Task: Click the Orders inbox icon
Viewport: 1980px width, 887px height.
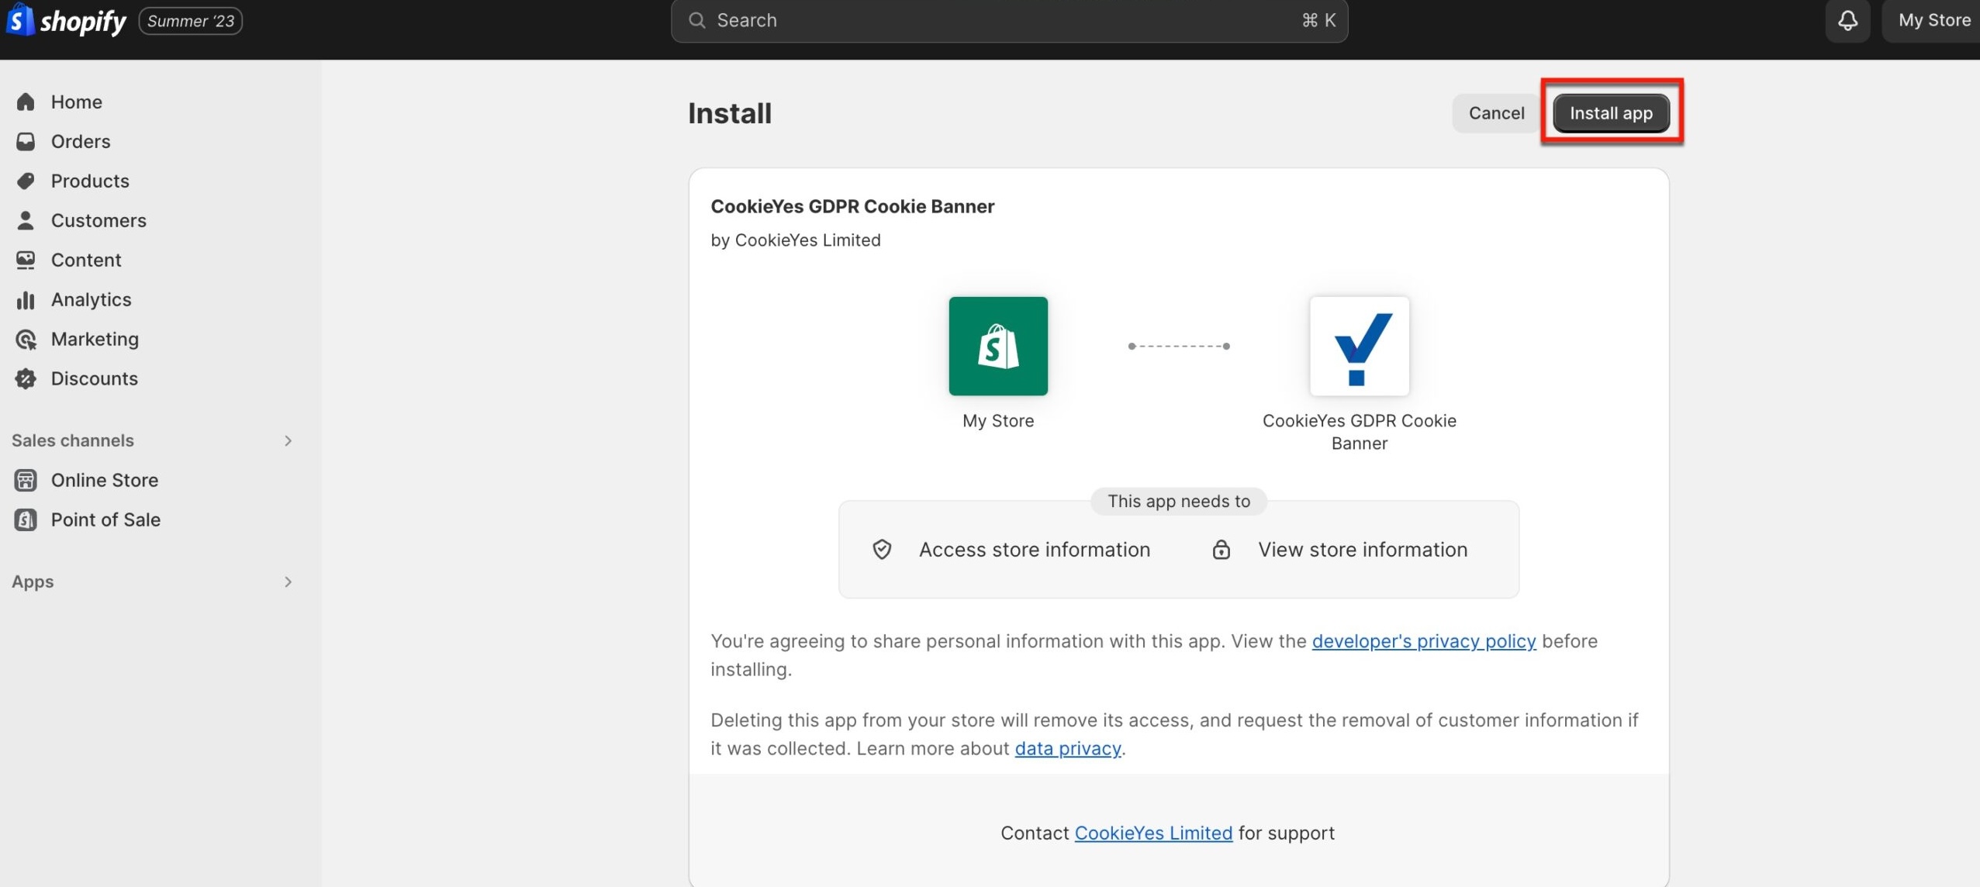Action: (26, 141)
